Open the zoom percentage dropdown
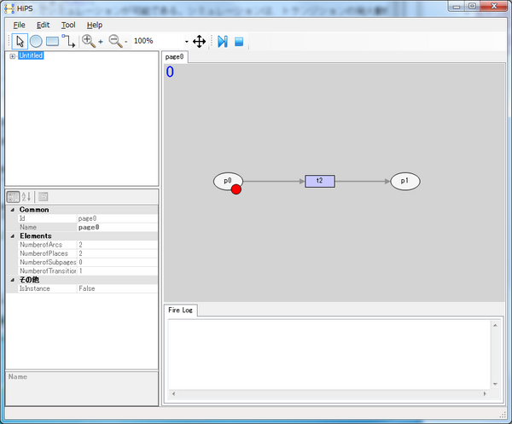Screen dimensions: 512x424 [186, 42]
